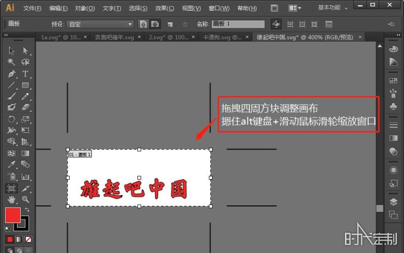Pick the Free Transform tool
This screenshot has width=404, height=253.
click(25, 130)
